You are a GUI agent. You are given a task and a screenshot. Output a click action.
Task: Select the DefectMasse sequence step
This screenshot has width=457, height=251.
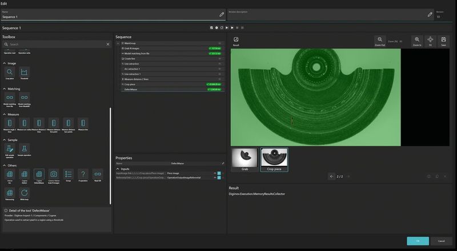(x=173, y=90)
